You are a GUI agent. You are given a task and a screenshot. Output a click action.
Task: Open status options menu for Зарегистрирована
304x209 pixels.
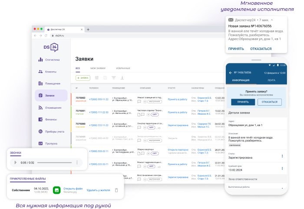pyautogui.click(x=282, y=156)
